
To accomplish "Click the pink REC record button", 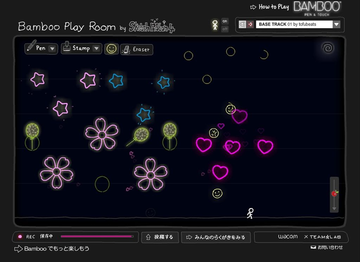I will [x=20, y=237].
